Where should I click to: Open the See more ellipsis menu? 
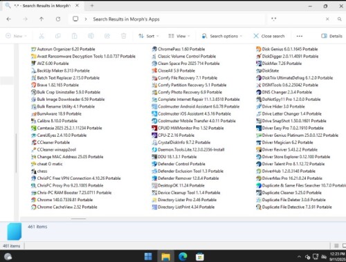pyautogui.click(x=300, y=36)
